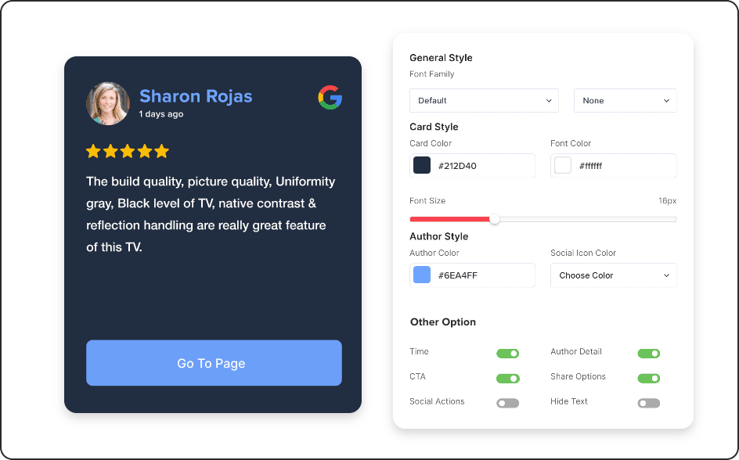Expand the None dropdown beside Font Family
The height and width of the screenshot is (460, 739).
[x=625, y=100]
